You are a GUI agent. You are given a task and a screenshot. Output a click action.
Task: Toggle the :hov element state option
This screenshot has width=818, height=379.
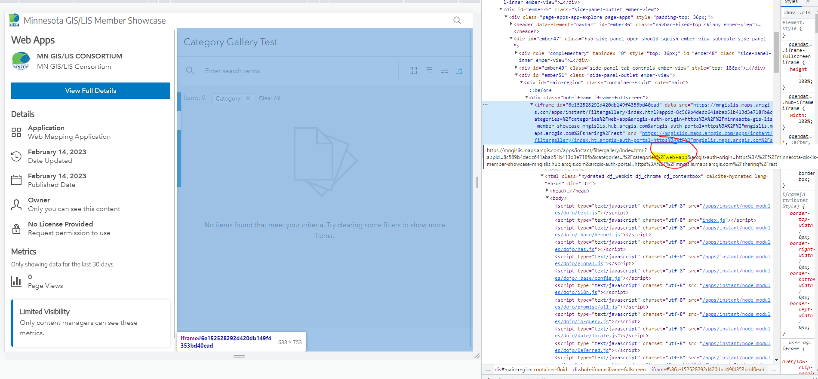coord(789,12)
